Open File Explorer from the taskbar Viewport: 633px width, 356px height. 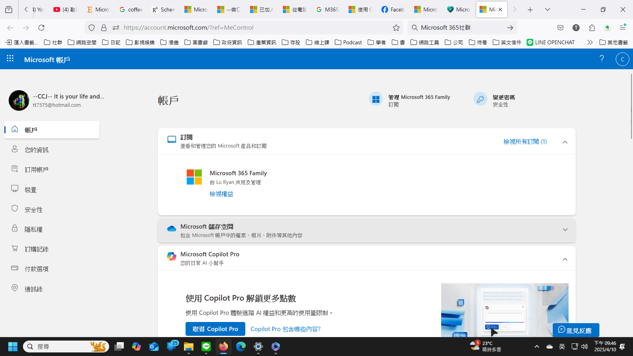pyautogui.click(x=189, y=347)
